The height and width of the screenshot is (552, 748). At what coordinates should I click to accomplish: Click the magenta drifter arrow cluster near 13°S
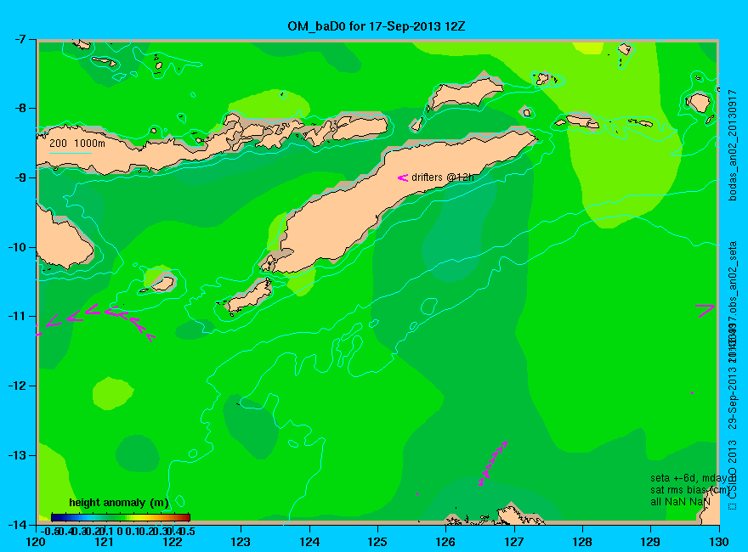(x=493, y=464)
